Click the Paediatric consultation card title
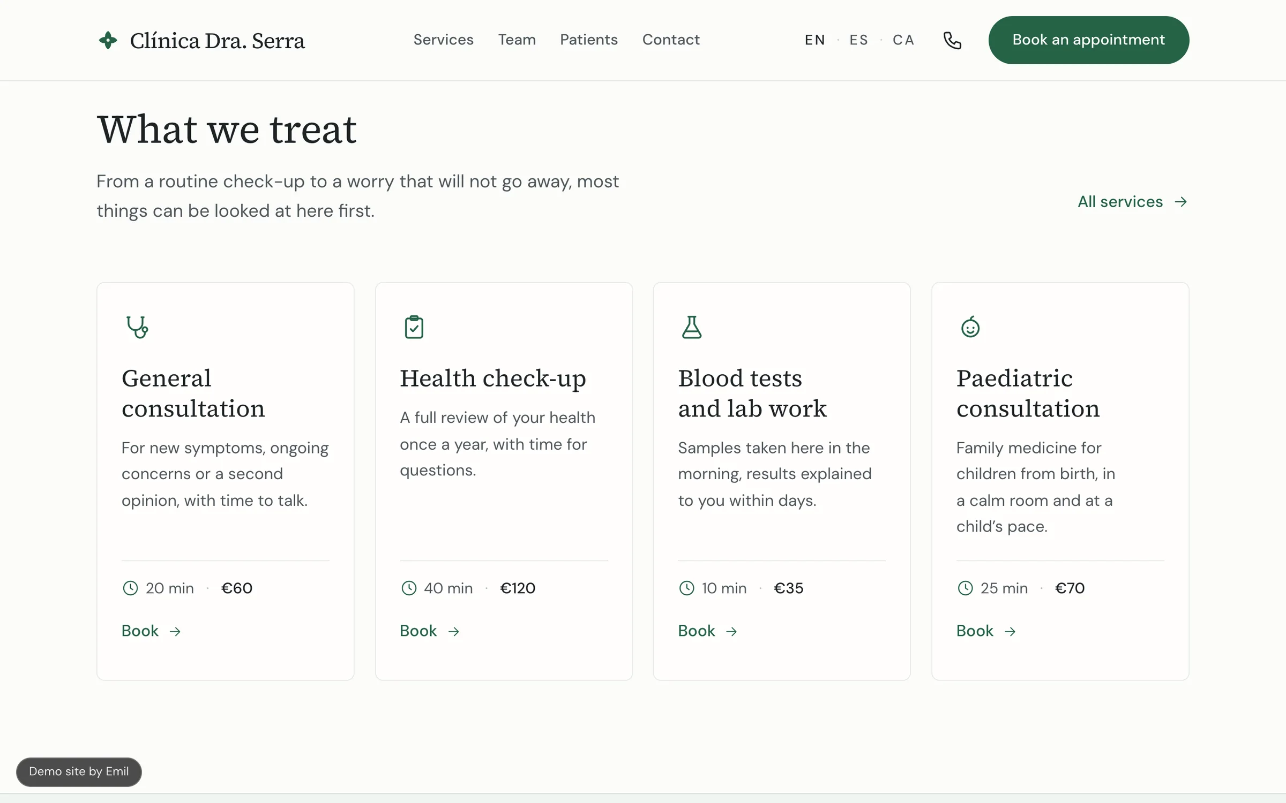1286x803 pixels. pos(1028,393)
